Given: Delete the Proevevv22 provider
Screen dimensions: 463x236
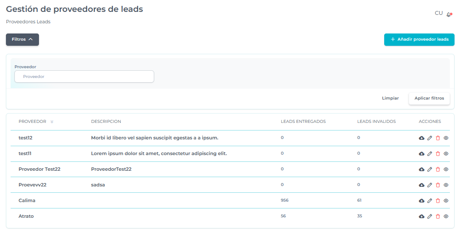Looking at the screenshot, I should click(438, 185).
